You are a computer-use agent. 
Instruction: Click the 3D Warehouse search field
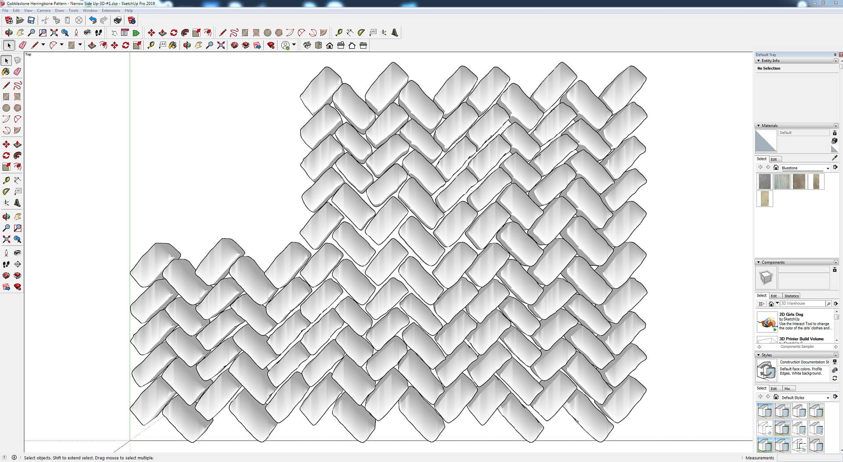click(802, 303)
